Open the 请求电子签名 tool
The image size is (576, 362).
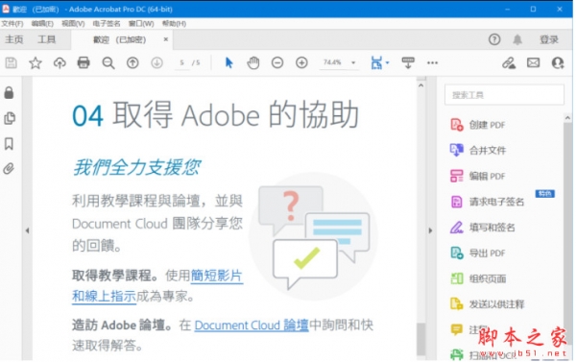pos(489,202)
